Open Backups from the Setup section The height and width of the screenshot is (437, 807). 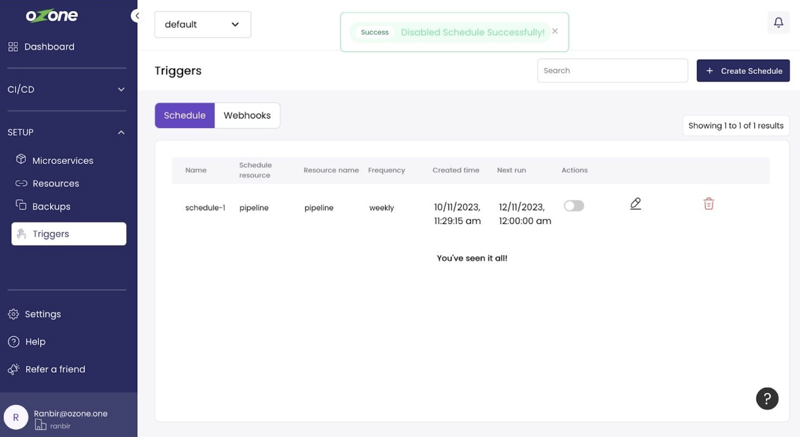click(x=51, y=206)
